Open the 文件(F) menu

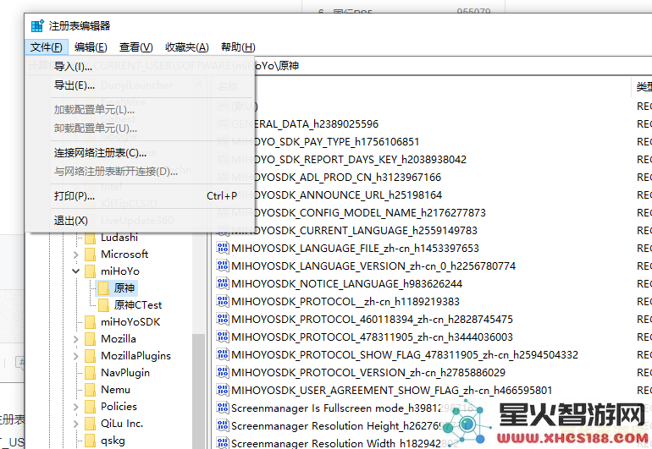47,47
